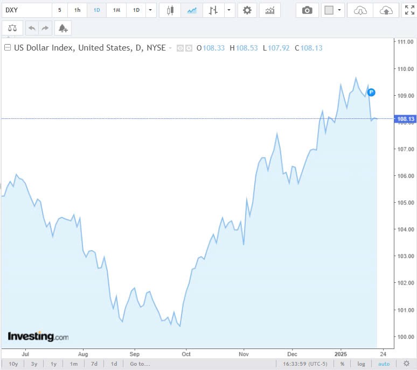Toggle fullscreen mode
The height and width of the screenshot is (370, 417).
[x=409, y=10]
